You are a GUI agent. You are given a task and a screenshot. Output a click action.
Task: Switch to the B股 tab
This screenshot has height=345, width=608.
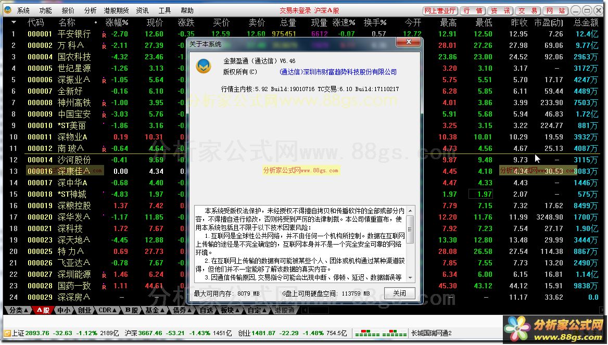(x=132, y=310)
